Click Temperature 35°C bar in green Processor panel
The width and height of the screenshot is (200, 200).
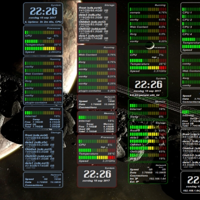click(148, 60)
